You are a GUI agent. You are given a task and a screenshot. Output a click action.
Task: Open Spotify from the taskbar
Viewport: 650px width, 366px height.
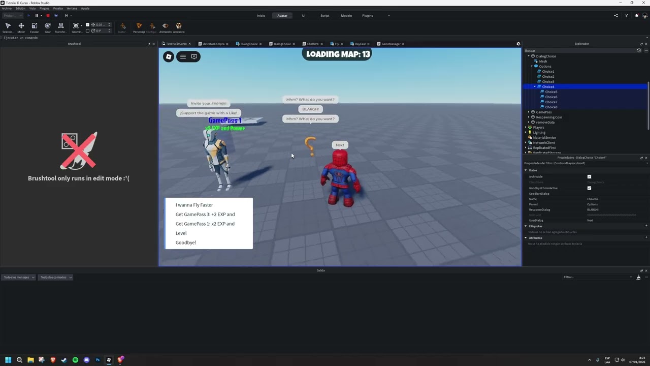(x=75, y=360)
